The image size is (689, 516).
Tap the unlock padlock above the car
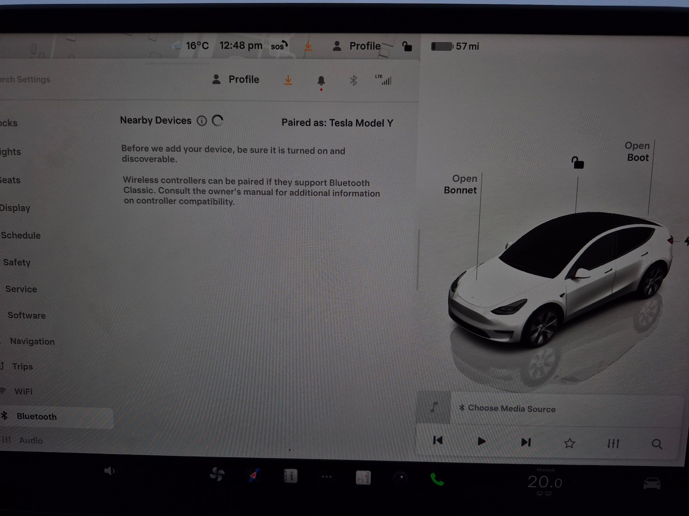(x=577, y=162)
